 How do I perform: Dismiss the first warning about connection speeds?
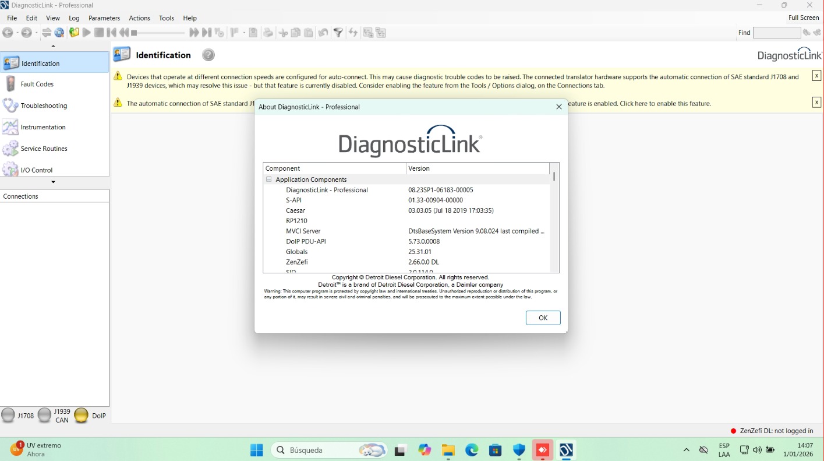(x=816, y=76)
